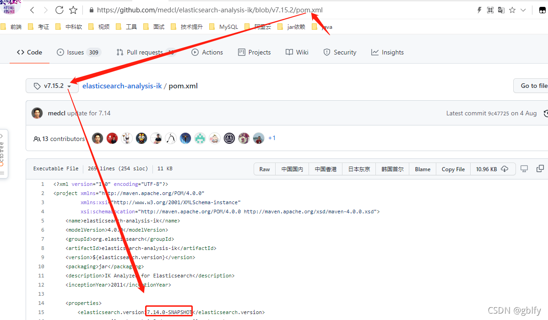
Task: Click the 日本东京 mirror button
Action: click(359, 169)
